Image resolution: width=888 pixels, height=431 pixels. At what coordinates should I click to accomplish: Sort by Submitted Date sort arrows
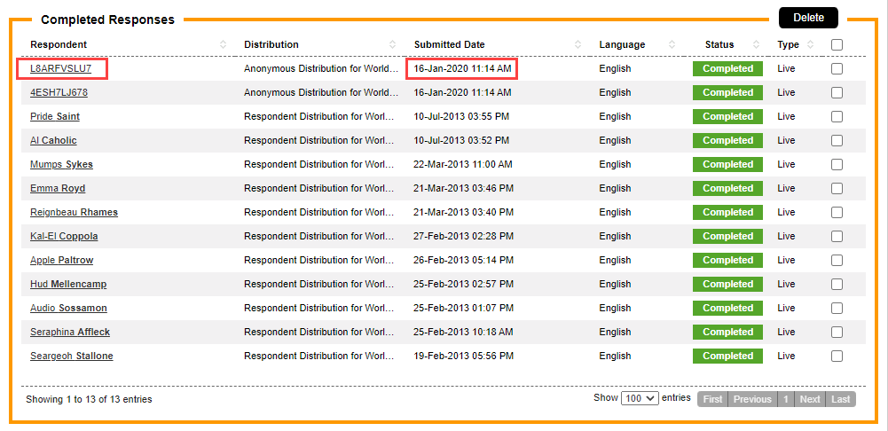point(578,45)
